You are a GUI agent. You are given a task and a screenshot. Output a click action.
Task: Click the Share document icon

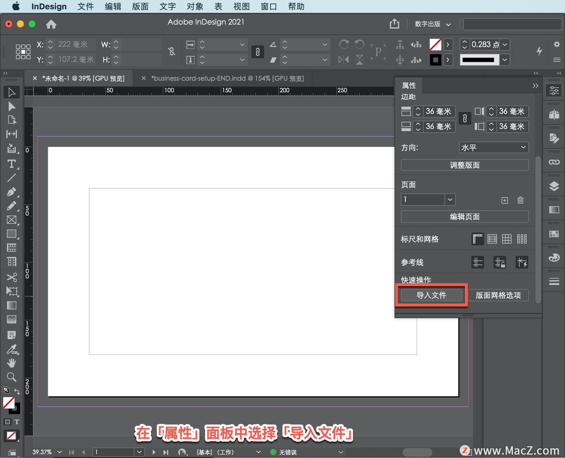(394, 24)
